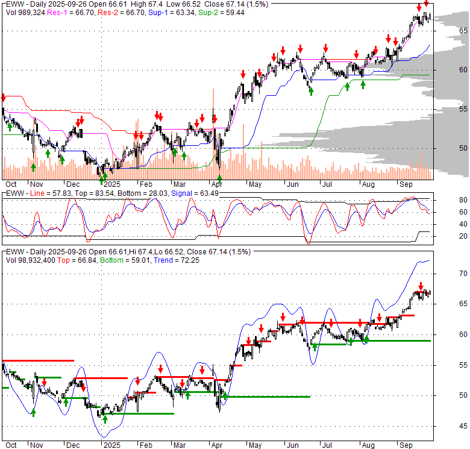This screenshot has height=449, width=470.
Task: Click the Oct label on upper chart axis
Action: (x=11, y=184)
